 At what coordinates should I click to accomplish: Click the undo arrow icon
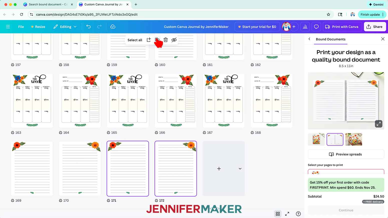click(88, 26)
